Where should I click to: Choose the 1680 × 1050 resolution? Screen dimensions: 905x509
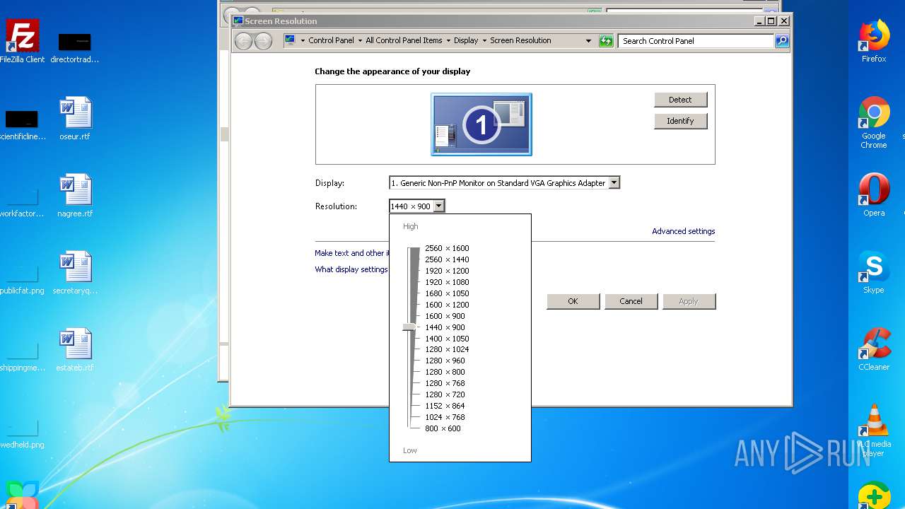[x=447, y=293]
